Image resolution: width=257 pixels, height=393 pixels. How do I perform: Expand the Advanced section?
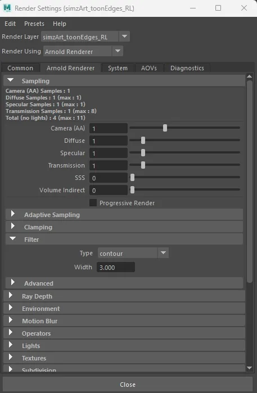[124, 283]
